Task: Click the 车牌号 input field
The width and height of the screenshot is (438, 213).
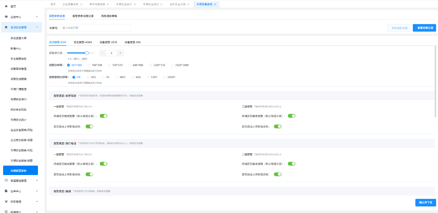Action: (95, 28)
